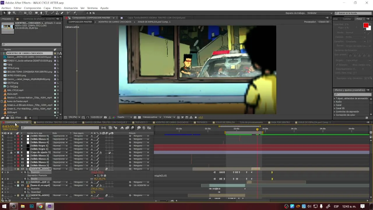The height and width of the screenshot is (210, 373).
Task: Open the expression language menu arrow
Action: (x=105, y=176)
